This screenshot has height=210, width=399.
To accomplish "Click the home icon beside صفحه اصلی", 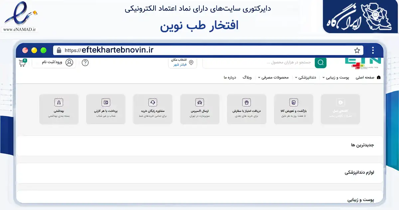I will click(378, 77).
